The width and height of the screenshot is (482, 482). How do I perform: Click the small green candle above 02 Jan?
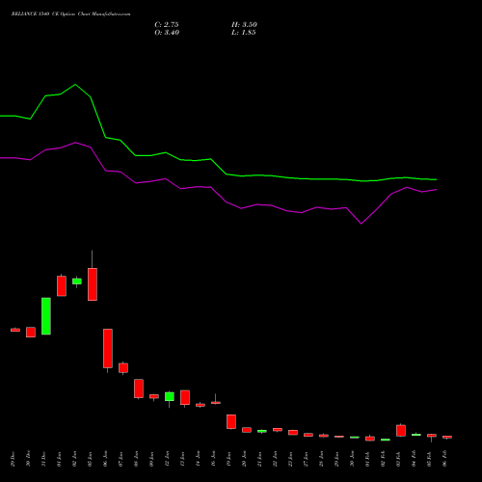[x=77, y=281]
